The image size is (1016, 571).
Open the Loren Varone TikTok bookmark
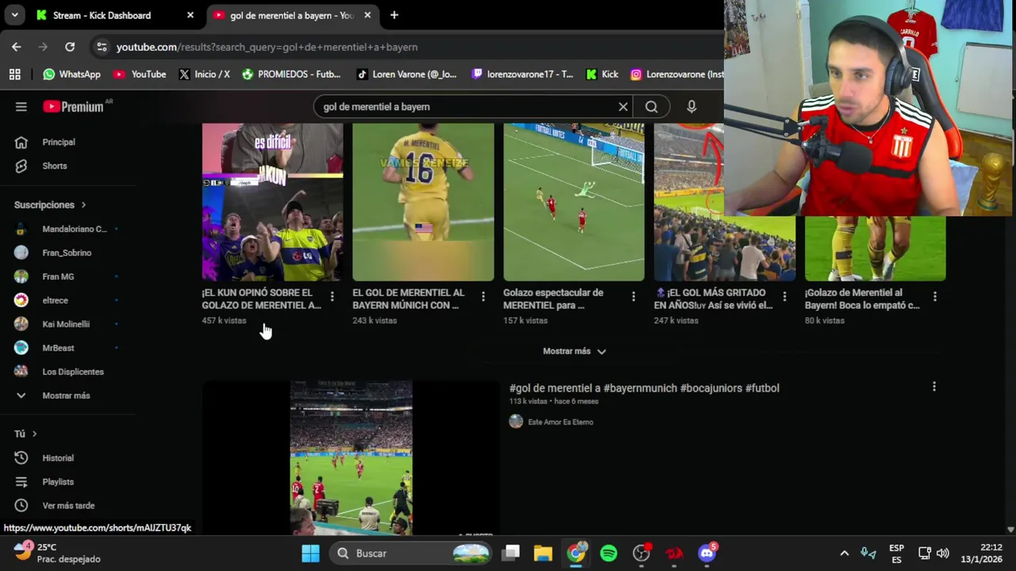point(406,74)
